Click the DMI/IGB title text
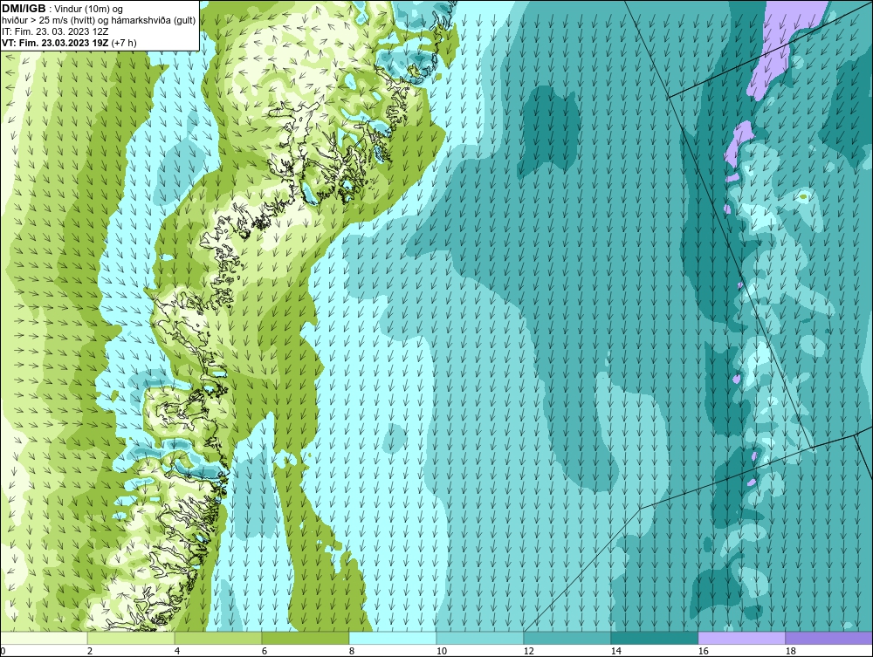The image size is (873, 657). point(24,9)
